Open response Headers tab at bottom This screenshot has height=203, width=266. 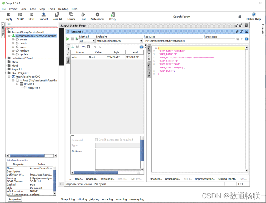156,179
